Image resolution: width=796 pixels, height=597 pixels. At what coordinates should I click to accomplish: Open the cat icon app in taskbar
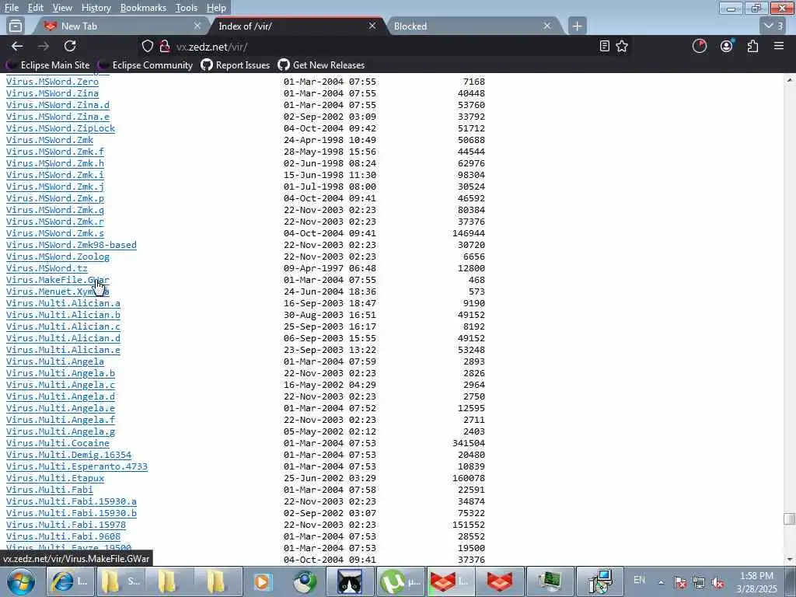pyautogui.click(x=350, y=581)
